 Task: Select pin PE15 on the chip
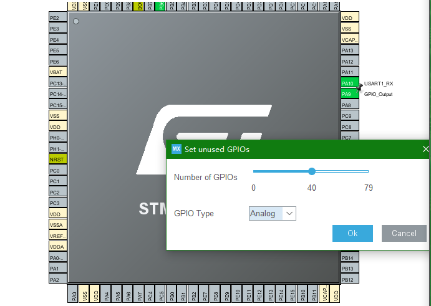coord(291,294)
